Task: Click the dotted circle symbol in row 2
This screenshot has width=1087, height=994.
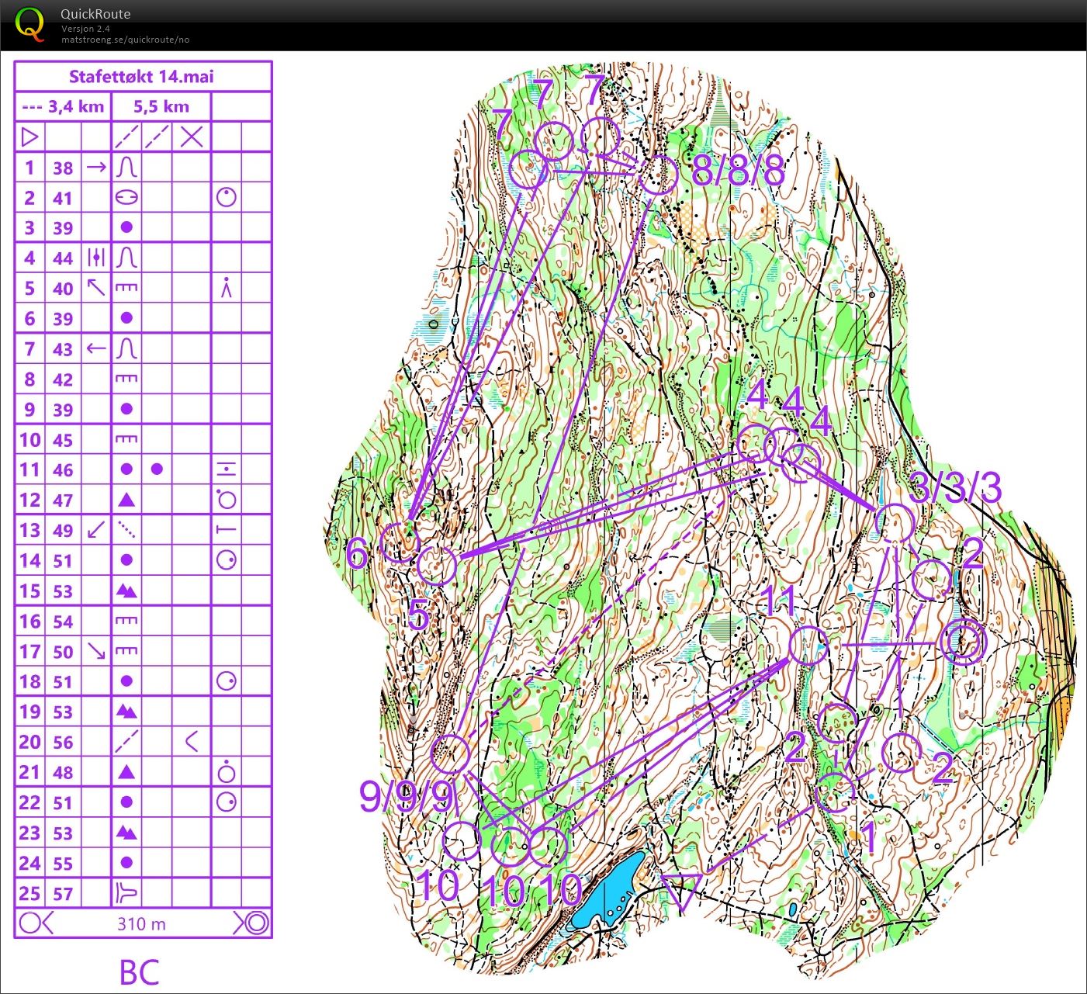Action: pos(226,197)
